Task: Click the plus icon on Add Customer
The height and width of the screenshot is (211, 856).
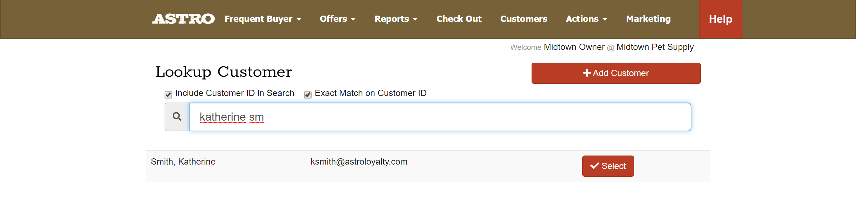Action: coord(587,73)
